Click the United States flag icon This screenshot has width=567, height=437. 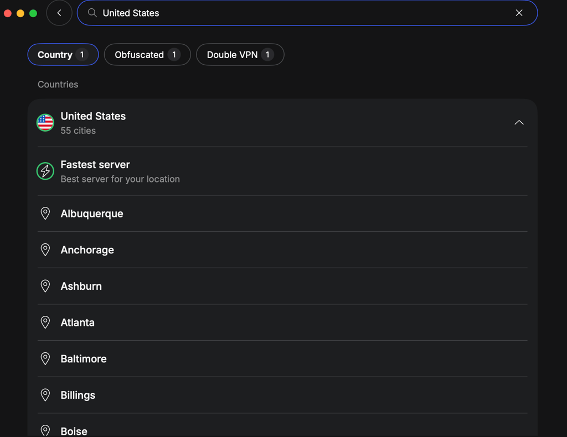point(45,122)
